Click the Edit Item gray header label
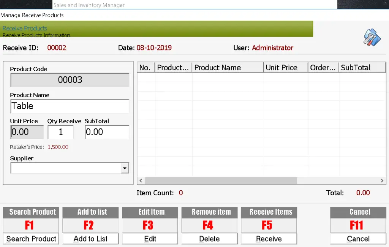 (x=150, y=212)
